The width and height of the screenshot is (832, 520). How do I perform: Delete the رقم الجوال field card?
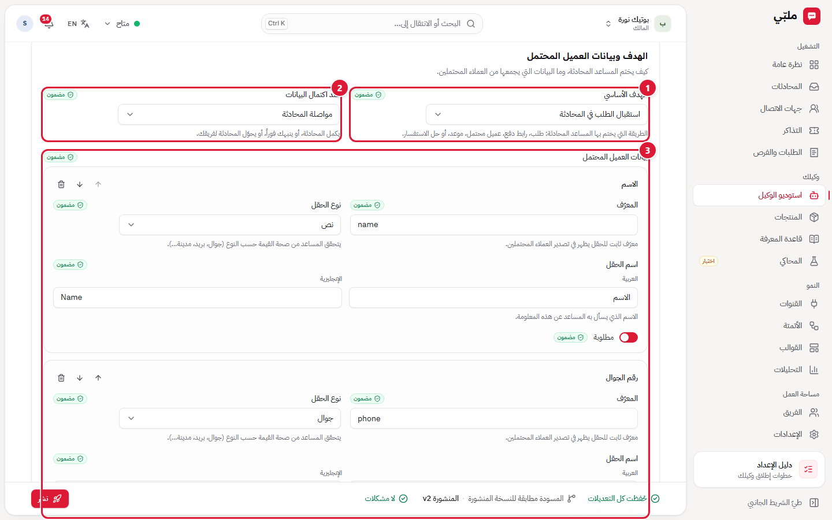click(61, 378)
